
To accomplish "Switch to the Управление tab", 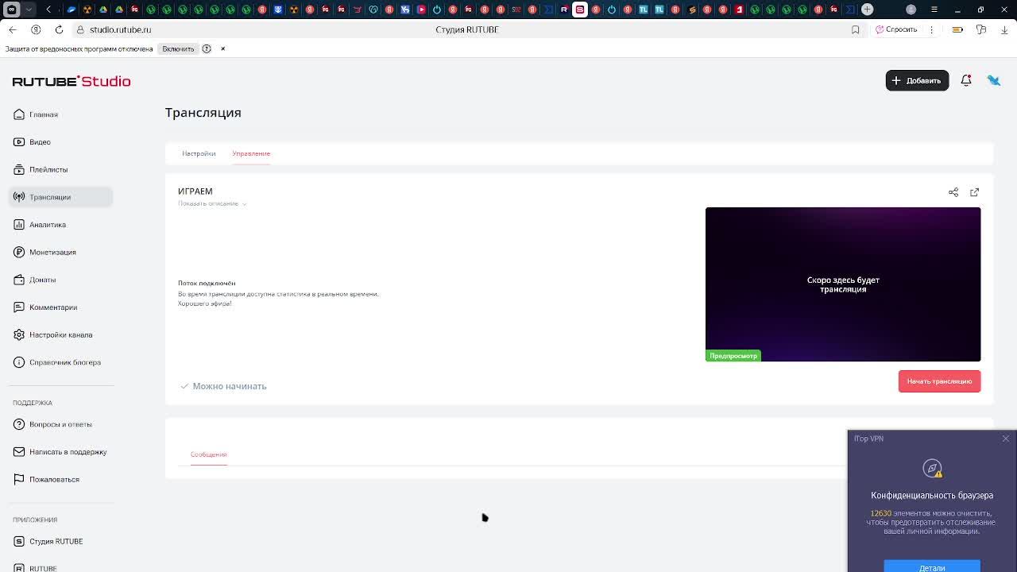I will pyautogui.click(x=251, y=153).
